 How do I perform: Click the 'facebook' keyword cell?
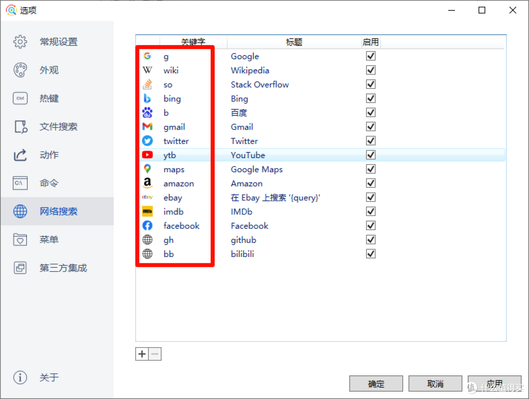[x=182, y=226]
